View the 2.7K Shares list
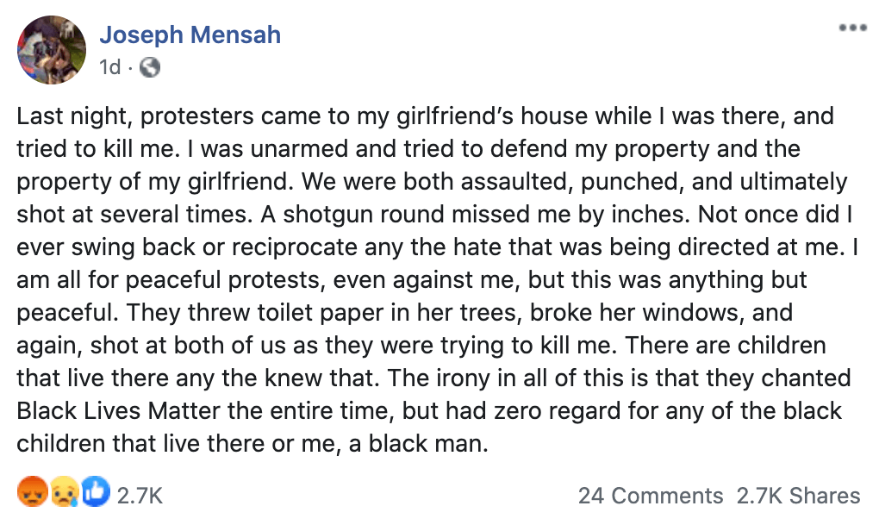Viewport: 879px width, 531px height. click(798, 496)
